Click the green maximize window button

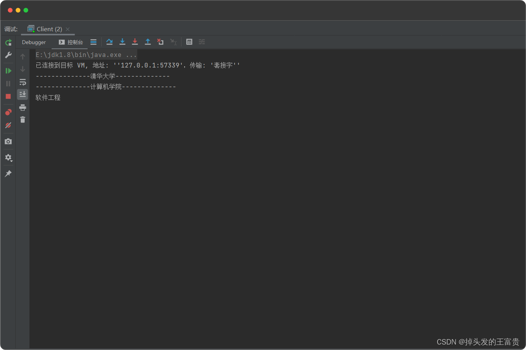coord(26,10)
